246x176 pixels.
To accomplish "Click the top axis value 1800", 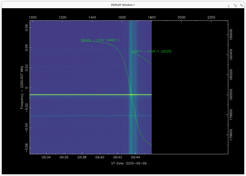I will coord(152,17).
